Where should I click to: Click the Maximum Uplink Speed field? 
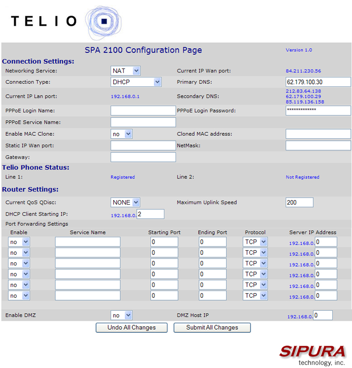point(299,202)
